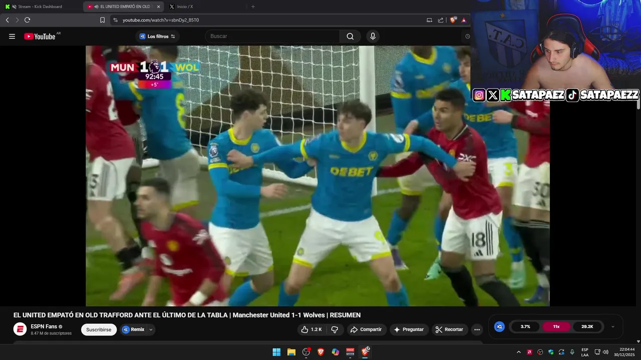This screenshot has height=360, width=641.
Task: Open the ESPN Fans channel name link
Action: pyautogui.click(x=44, y=326)
